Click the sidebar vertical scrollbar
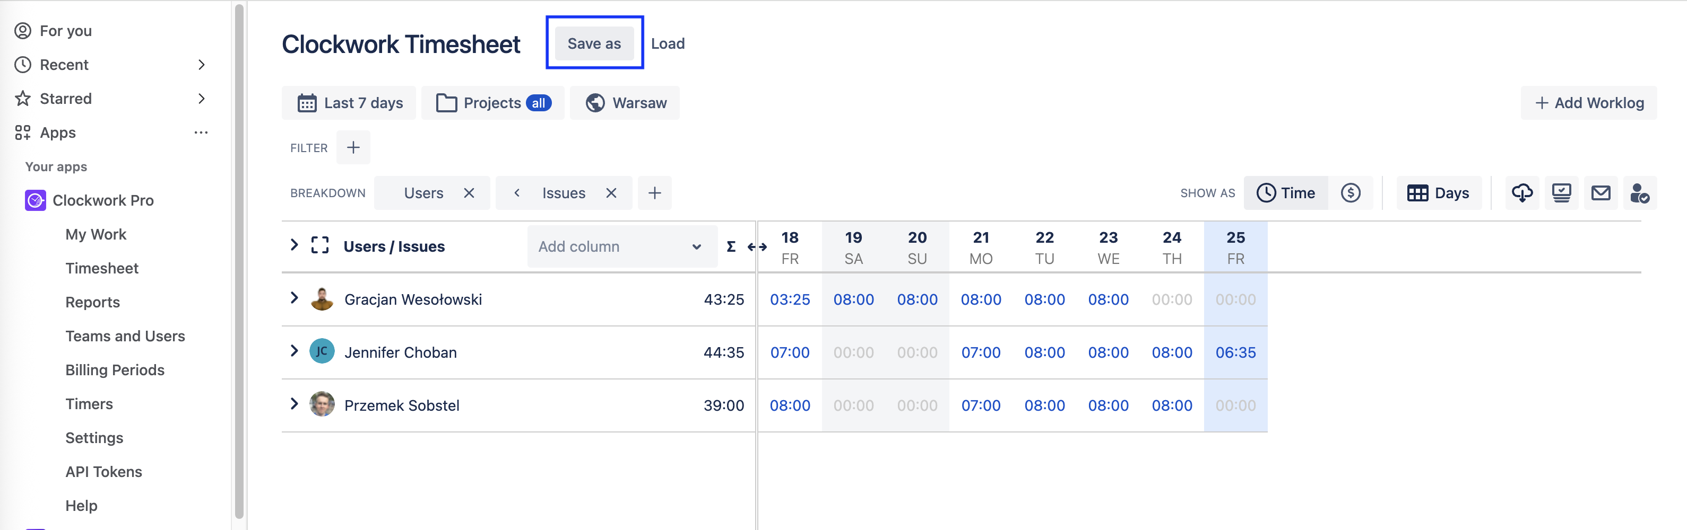The image size is (1687, 530). pyautogui.click(x=239, y=262)
